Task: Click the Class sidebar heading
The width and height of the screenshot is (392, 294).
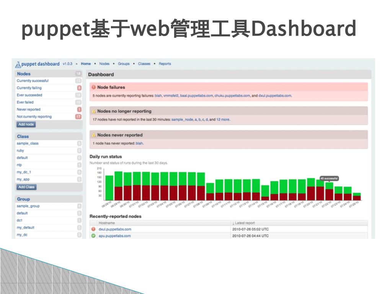Action: pyautogui.click(x=23, y=137)
